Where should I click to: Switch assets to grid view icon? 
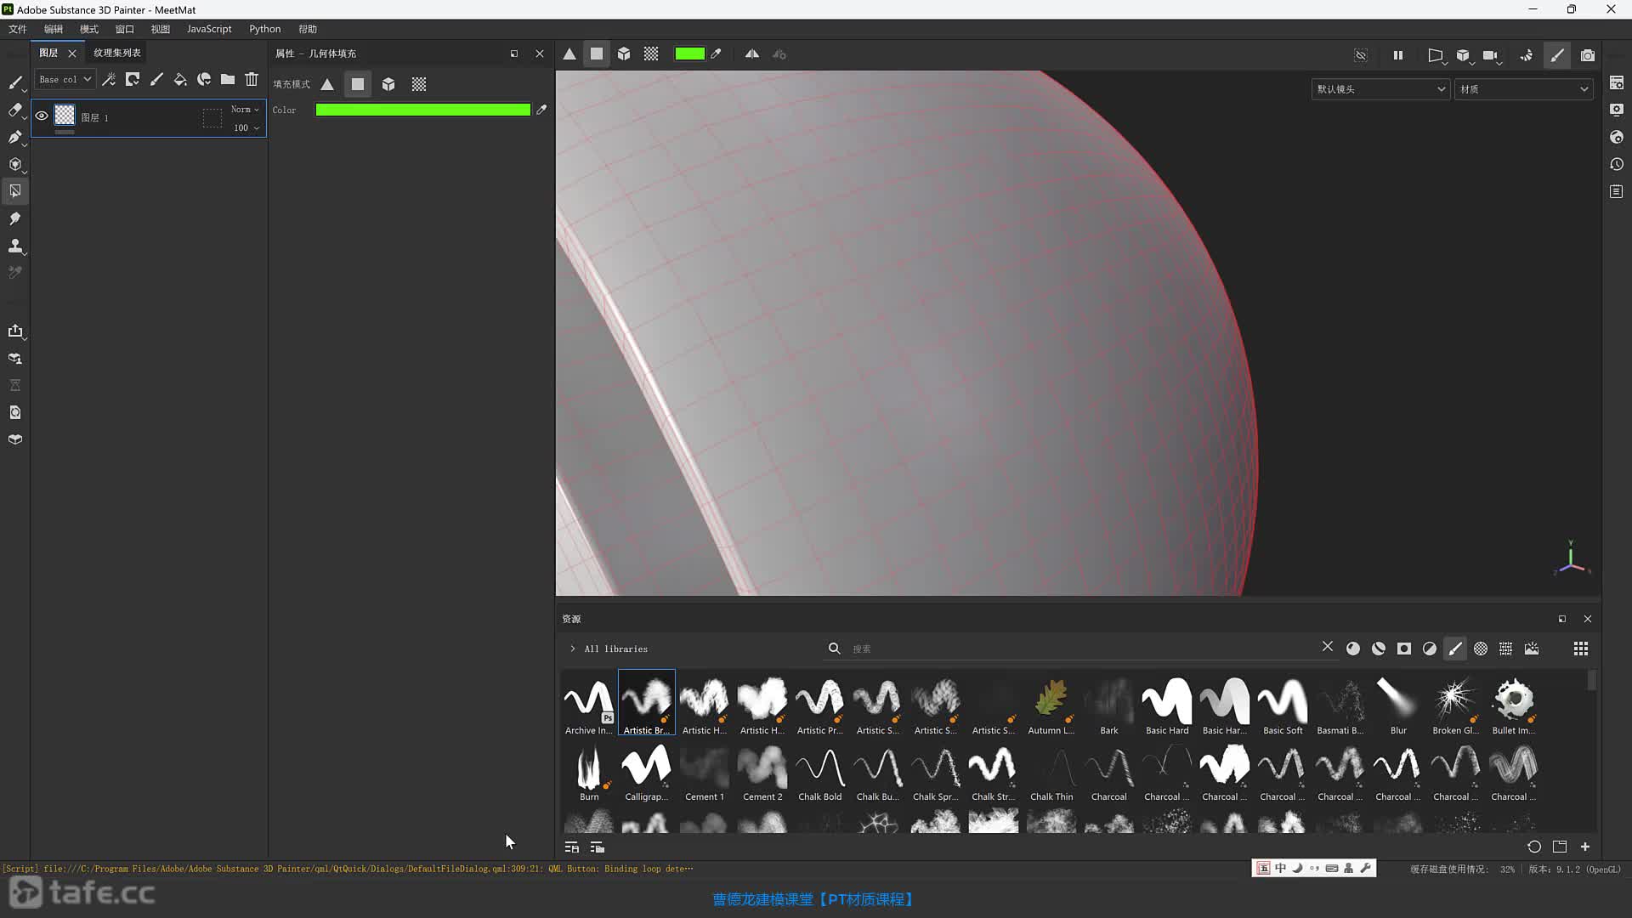[1581, 649]
